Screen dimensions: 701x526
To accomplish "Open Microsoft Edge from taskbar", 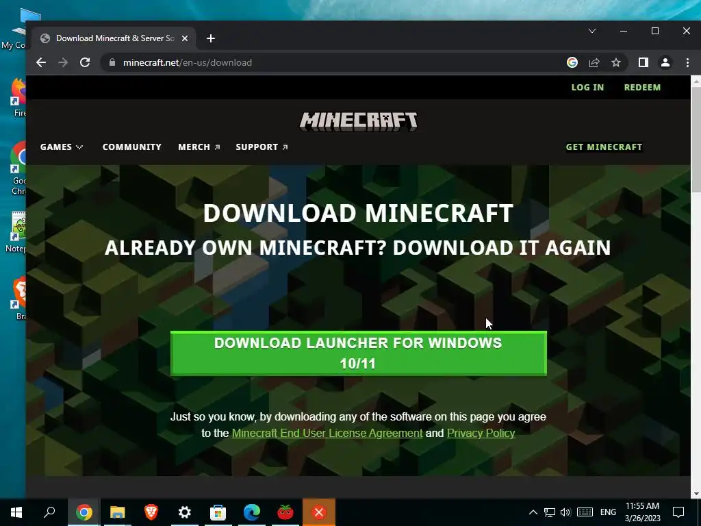I will pos(252,512).
